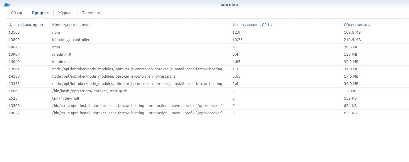
Task: Click CPU usage value 10.75
Action: (x=237, y=40)
